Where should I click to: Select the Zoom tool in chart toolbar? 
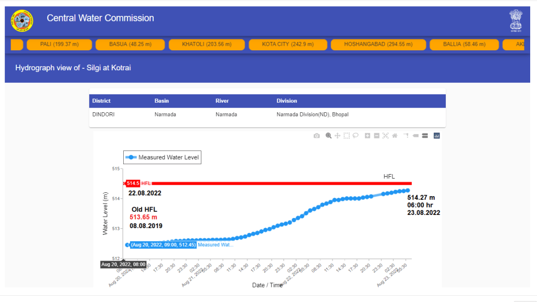(328, 136)
